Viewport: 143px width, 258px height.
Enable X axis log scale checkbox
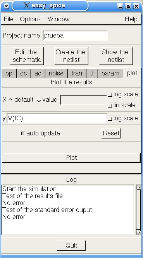(110, 95)
